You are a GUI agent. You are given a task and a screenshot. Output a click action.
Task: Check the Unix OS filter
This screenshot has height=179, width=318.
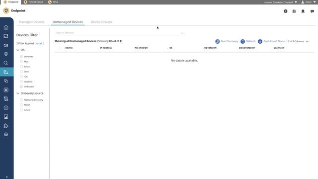[x=21, y=72]
